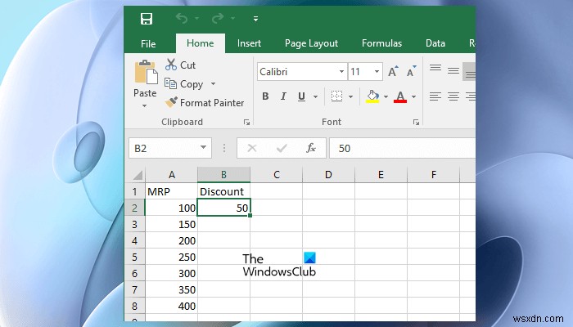This screenshot has width=573, height=327.
Task: Select row 1 header
Action: 135,191
